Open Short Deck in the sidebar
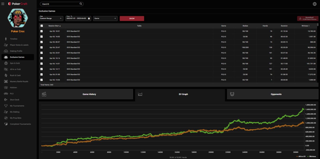Screen dimensions: 320x159 pyautogui.click(x=14, y=100)
